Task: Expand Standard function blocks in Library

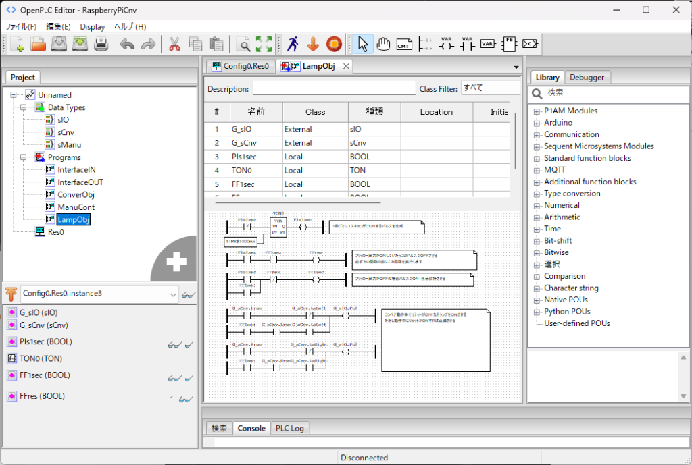Action: click(x=537, y=159)
